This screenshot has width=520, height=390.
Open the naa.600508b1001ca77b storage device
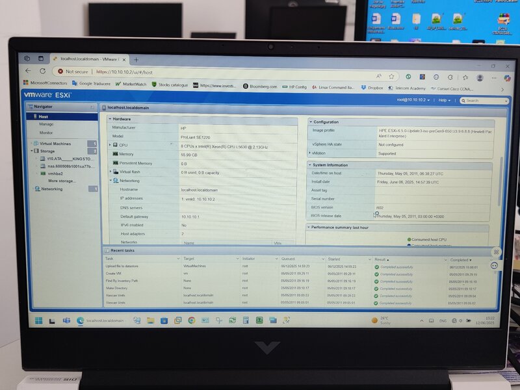tap(70, 166)
